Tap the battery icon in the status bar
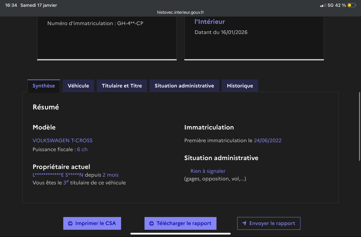The height and width of the screenshot is (237, 361). coord(351,5)
